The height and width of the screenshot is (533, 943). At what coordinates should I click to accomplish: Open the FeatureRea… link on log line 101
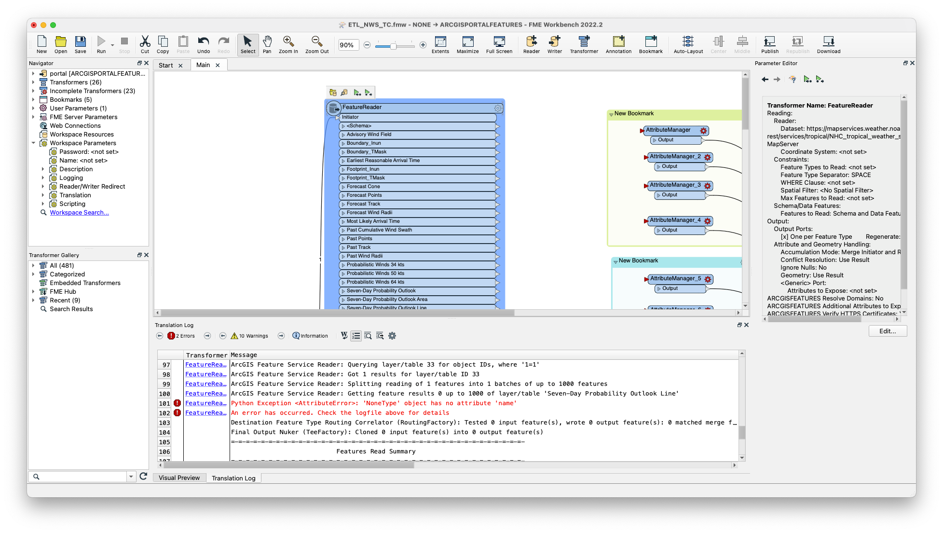tap(206, 403)
